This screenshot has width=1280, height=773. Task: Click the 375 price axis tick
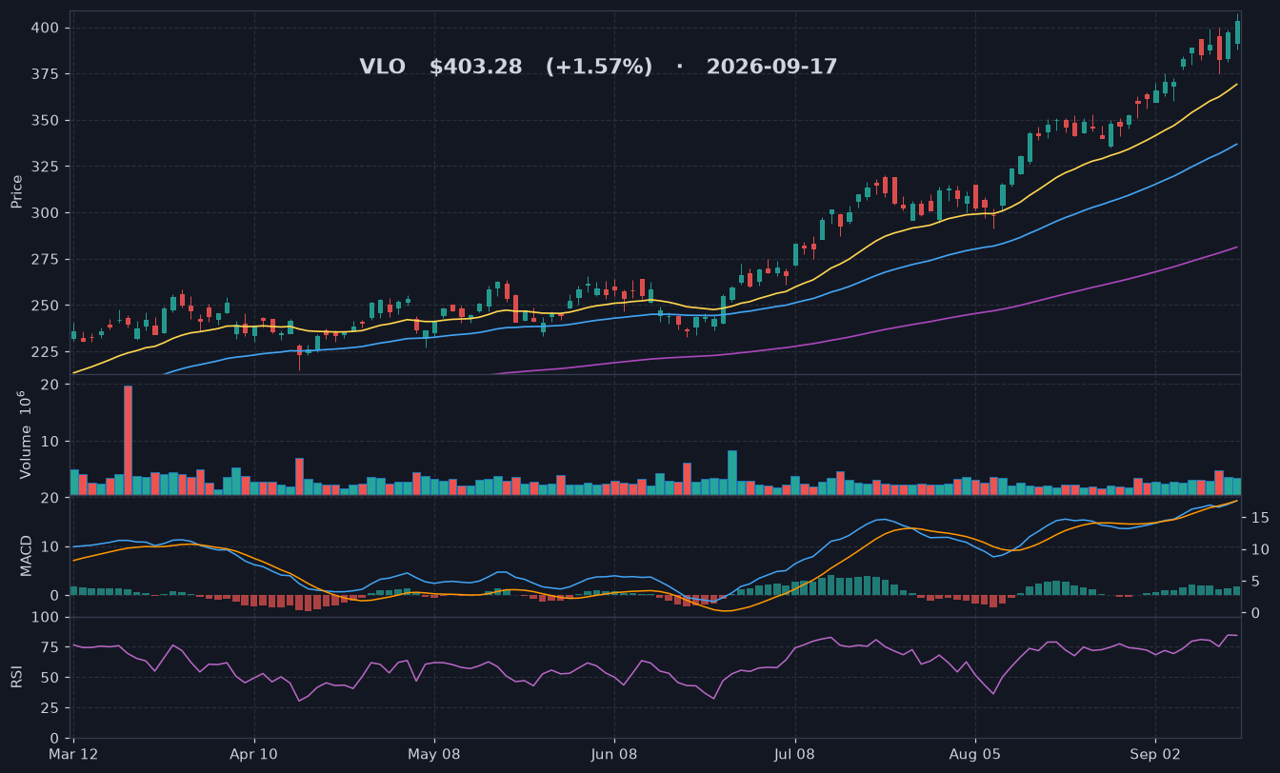click(47, 74)
